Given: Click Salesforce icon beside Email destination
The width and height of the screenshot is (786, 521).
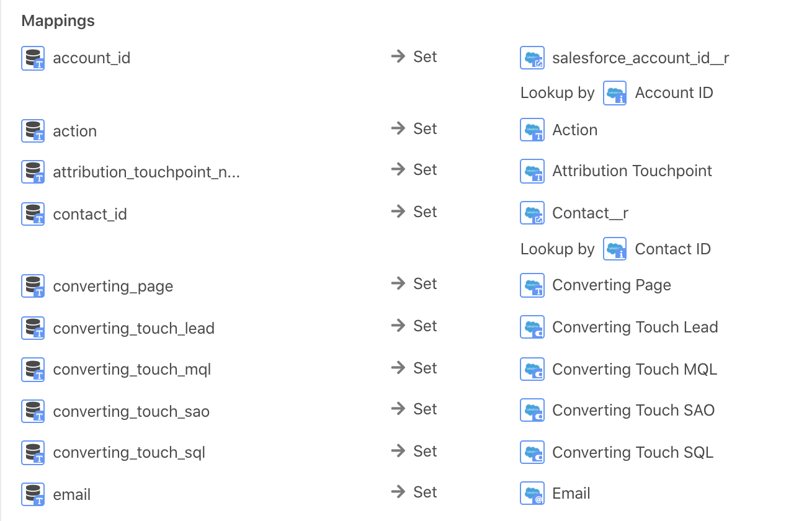Looking at the screenshot, I should 532,494.
